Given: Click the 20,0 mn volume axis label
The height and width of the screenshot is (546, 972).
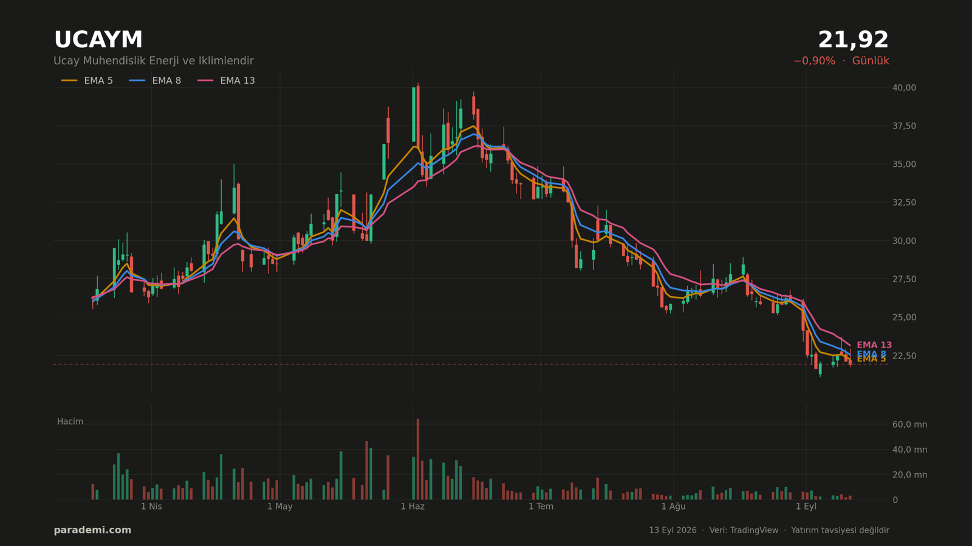Looking at the screenshot, I should (909, 475).
